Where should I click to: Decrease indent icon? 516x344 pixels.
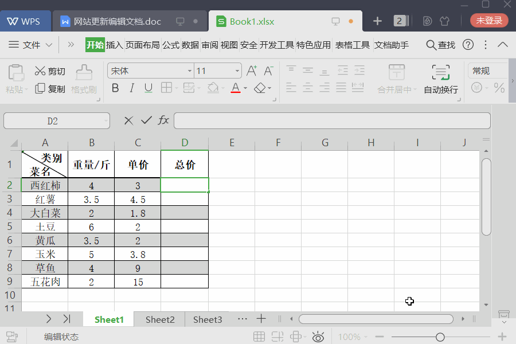[343, 70]
